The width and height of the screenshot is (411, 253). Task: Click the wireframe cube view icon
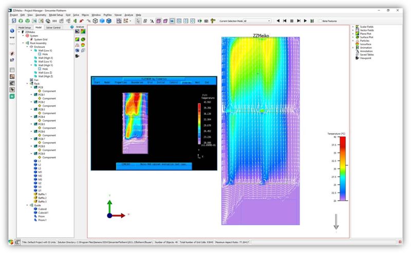[95, 21]
